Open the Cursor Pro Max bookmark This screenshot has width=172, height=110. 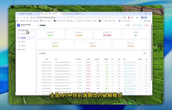point(111,21)
